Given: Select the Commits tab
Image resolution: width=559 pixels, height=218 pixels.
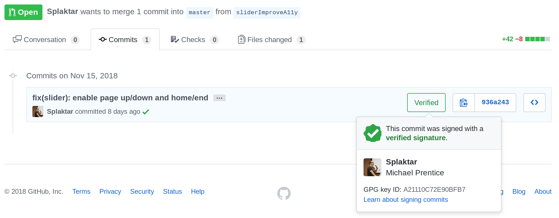Looking at the screenshot, I should 125,40.
